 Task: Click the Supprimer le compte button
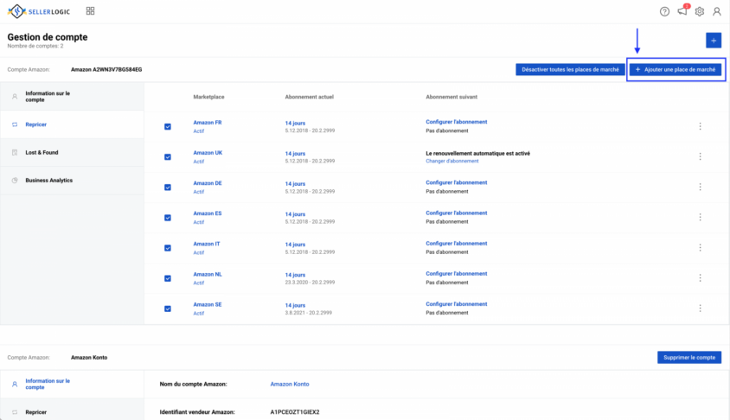click(689, 357)
